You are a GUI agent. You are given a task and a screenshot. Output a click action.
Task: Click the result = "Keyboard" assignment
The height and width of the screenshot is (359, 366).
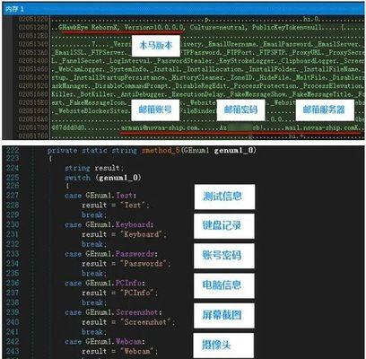[124, 234]
